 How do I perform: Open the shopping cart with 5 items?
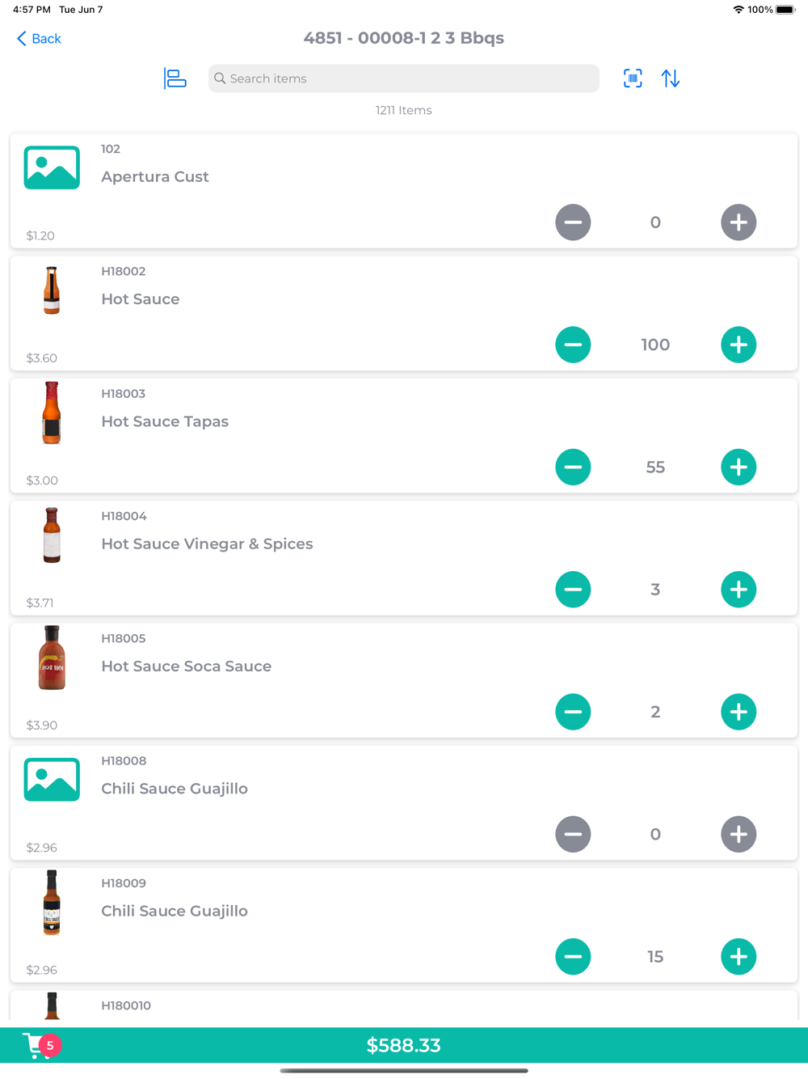tap(40, 1045)
